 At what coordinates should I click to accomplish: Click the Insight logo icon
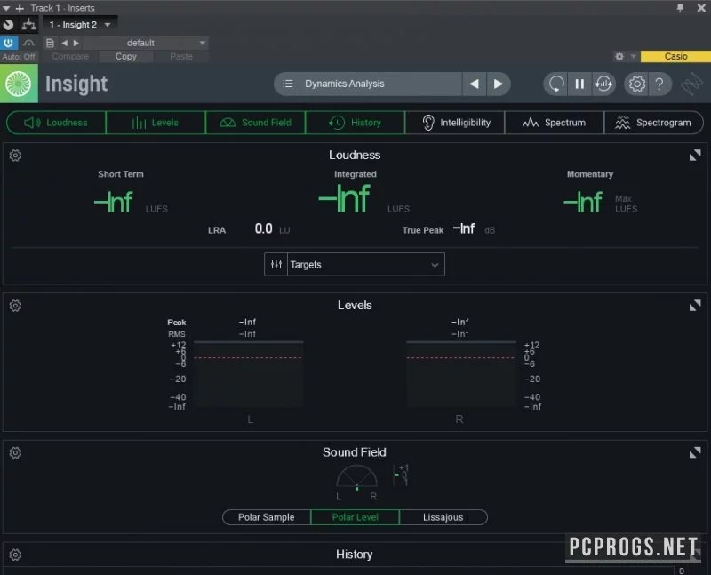(x=19, y=84)
